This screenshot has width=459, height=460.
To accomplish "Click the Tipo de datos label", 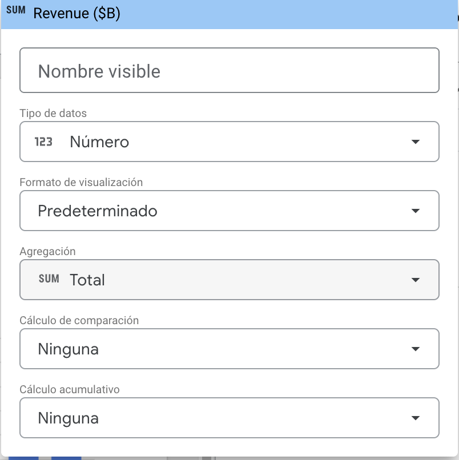I will click(x=53, y=113).
